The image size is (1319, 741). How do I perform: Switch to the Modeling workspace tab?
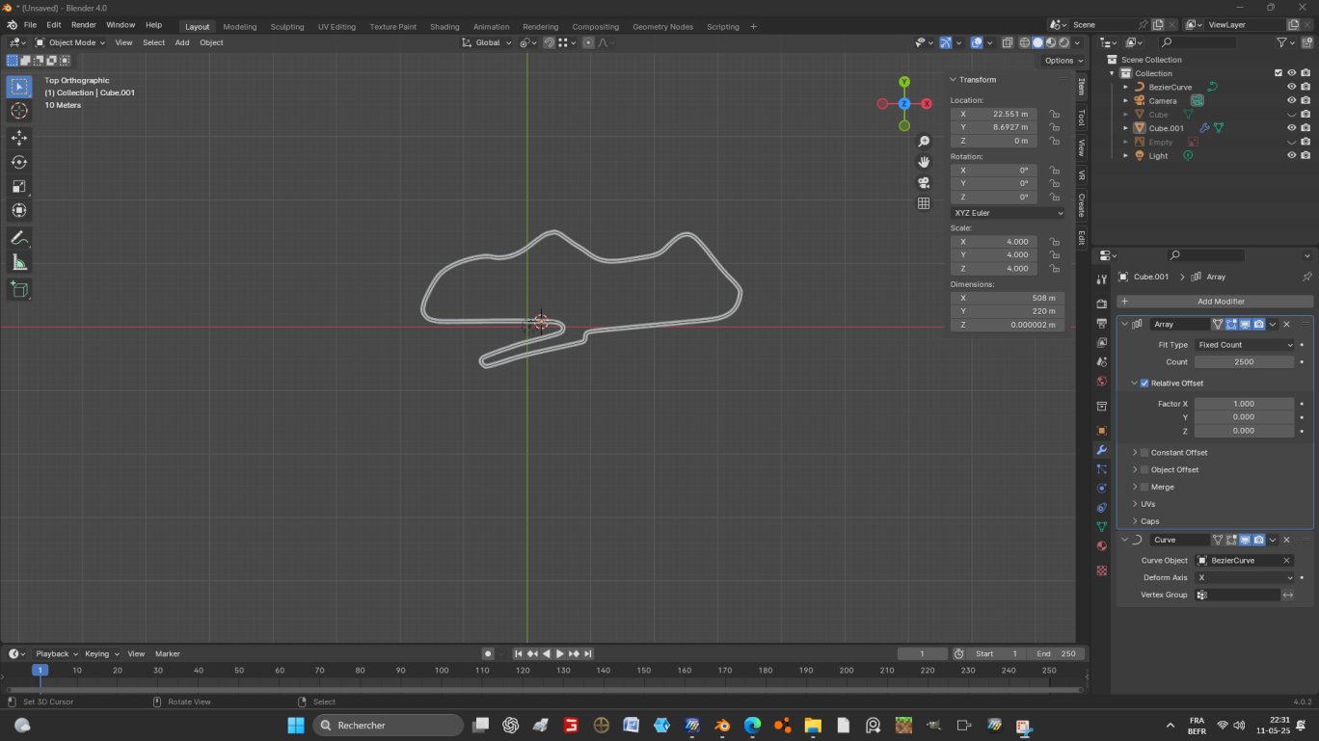(240, 27)
